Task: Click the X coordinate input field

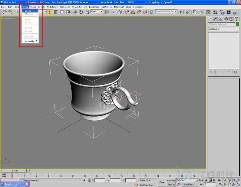Action: pos(100,180)
